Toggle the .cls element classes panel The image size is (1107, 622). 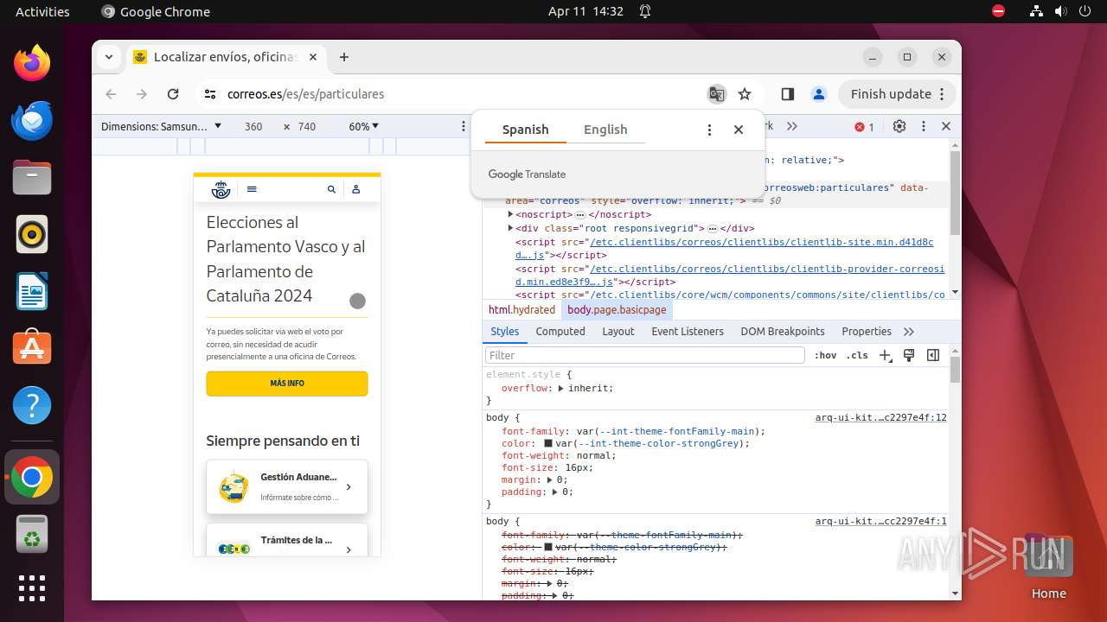point(857,355)
